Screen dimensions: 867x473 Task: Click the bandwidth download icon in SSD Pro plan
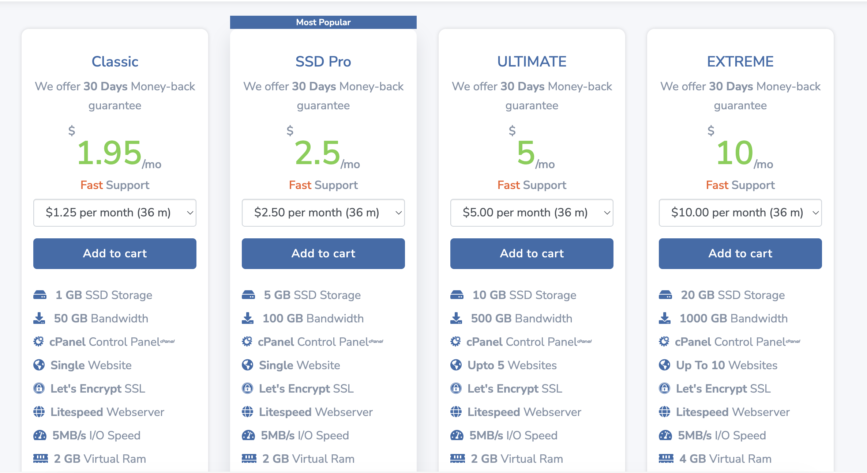(248, 318)
